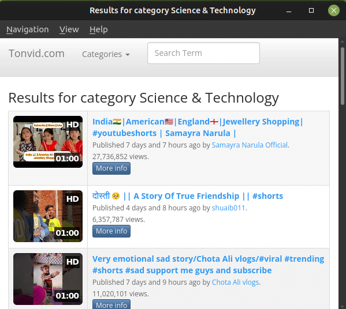Visit the Chota Ali vlogs channel link
The height and width of the screenshot is (309, 346).
235,282
